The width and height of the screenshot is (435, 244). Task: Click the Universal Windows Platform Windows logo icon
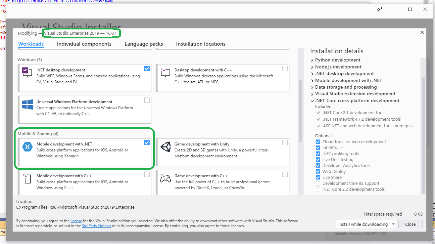click(x=27, y=104)
